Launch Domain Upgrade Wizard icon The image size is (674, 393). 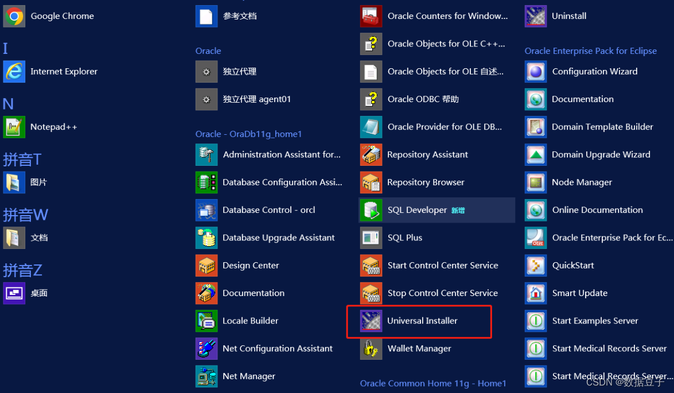[536, 155]
